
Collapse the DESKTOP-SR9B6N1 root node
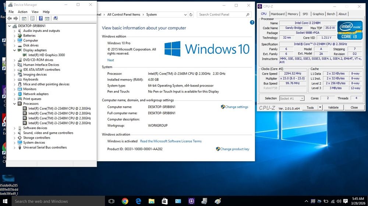click(x=10, y=26)
